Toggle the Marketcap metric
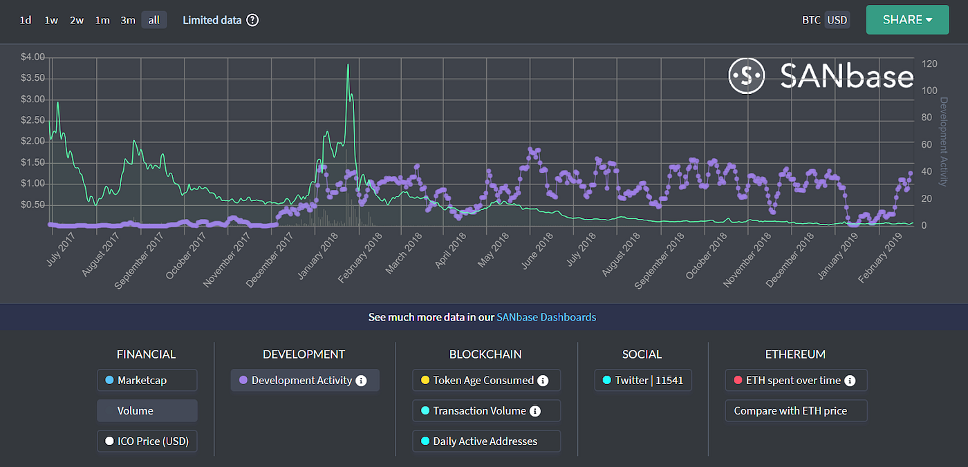Screen dimensions: 968x467 click(x=147, y=380)
